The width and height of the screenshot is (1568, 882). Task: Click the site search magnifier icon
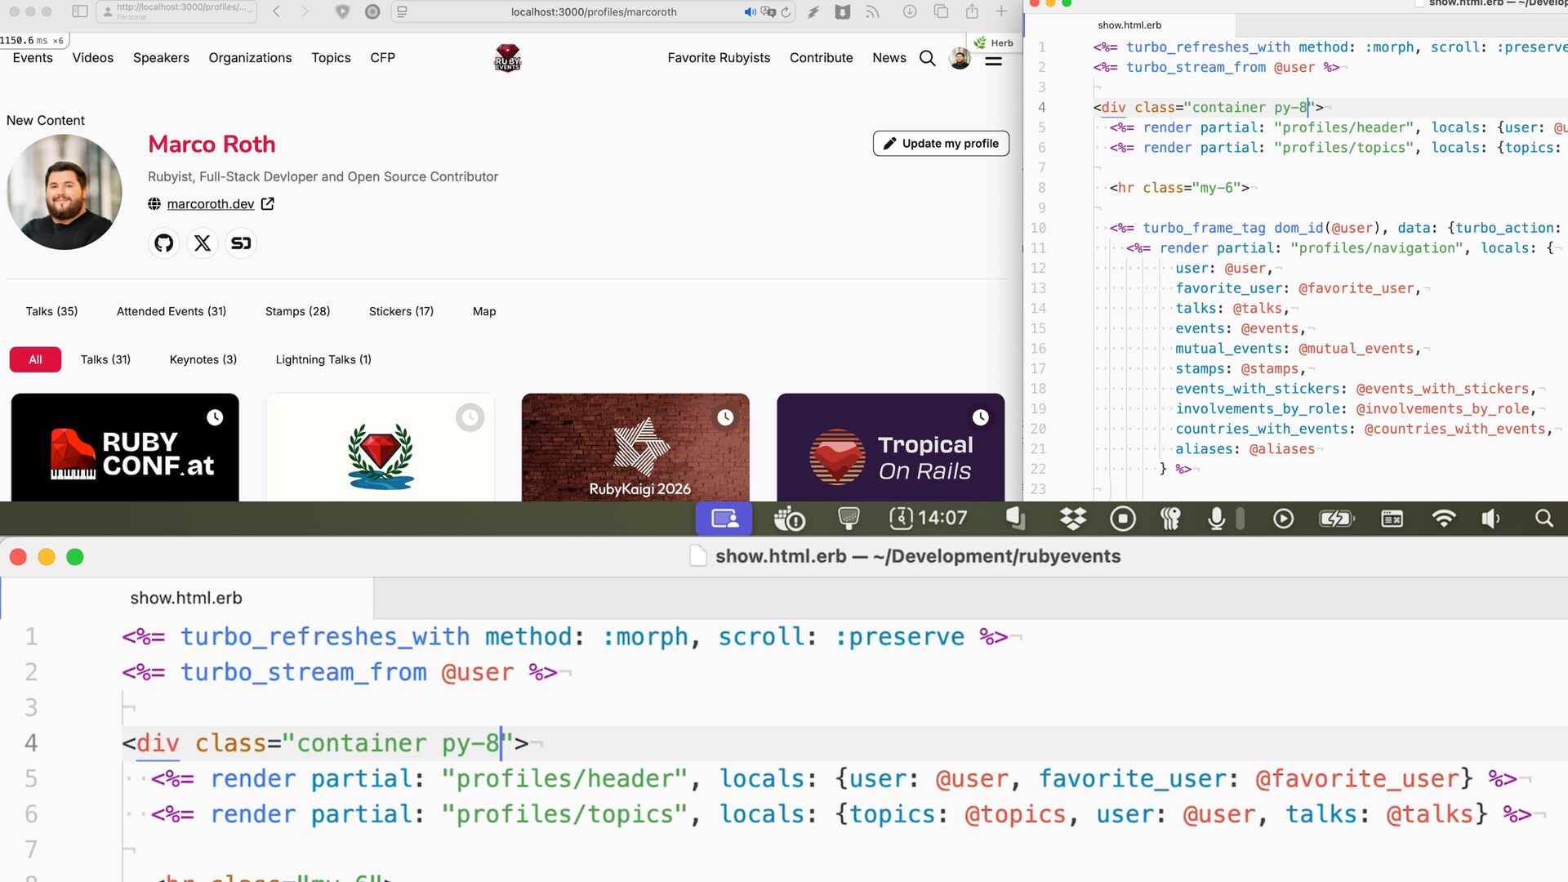click(927, 58)
